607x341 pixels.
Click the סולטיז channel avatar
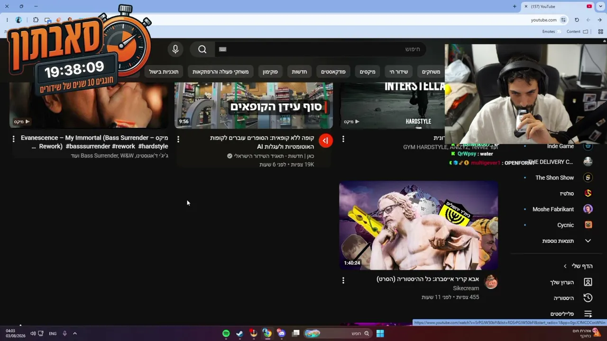588,193
